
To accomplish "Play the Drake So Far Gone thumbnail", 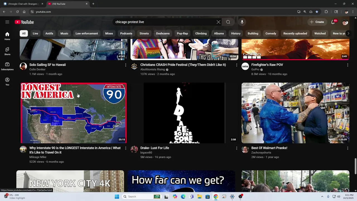I will tap(184, 113).
